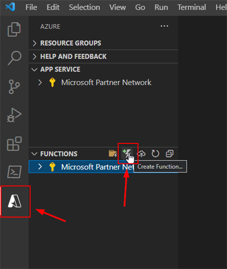Viewport: 227px width, 269px height.
Task: Select Microsoft Partner Network subscription in Functions
Action: coord(103,167)
